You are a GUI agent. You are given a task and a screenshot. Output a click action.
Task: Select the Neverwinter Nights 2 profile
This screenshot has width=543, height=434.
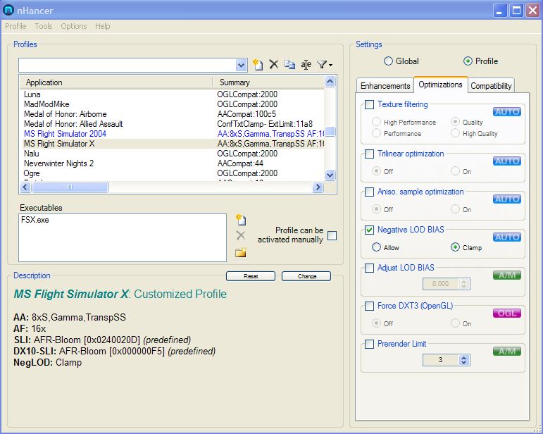172,163
